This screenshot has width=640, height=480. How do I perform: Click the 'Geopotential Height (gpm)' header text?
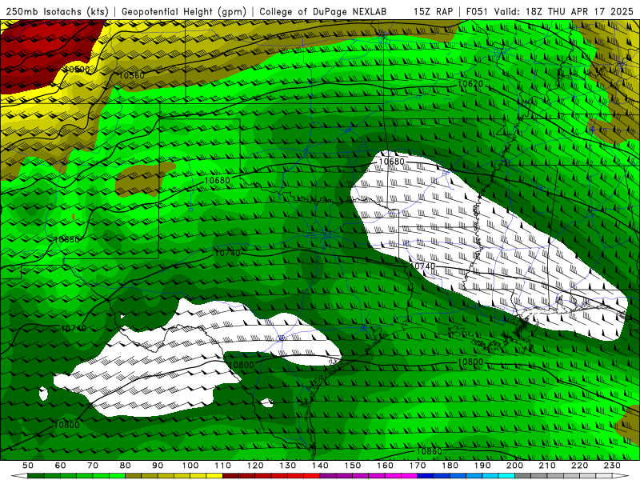click(x=184, y=11)
